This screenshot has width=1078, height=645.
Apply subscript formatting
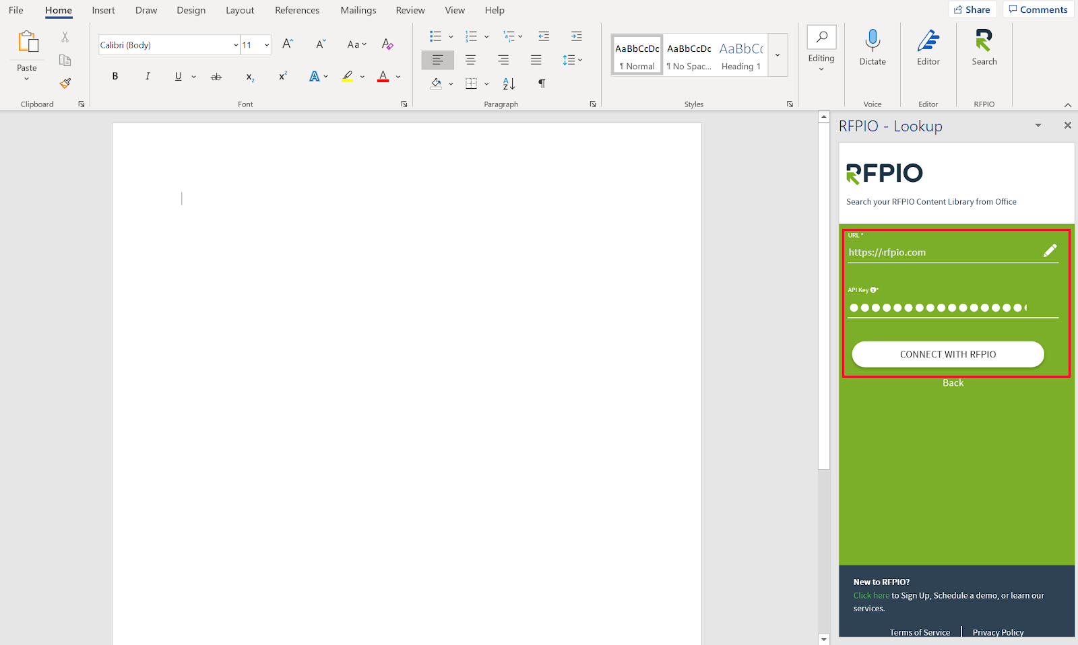click(250, 77)
